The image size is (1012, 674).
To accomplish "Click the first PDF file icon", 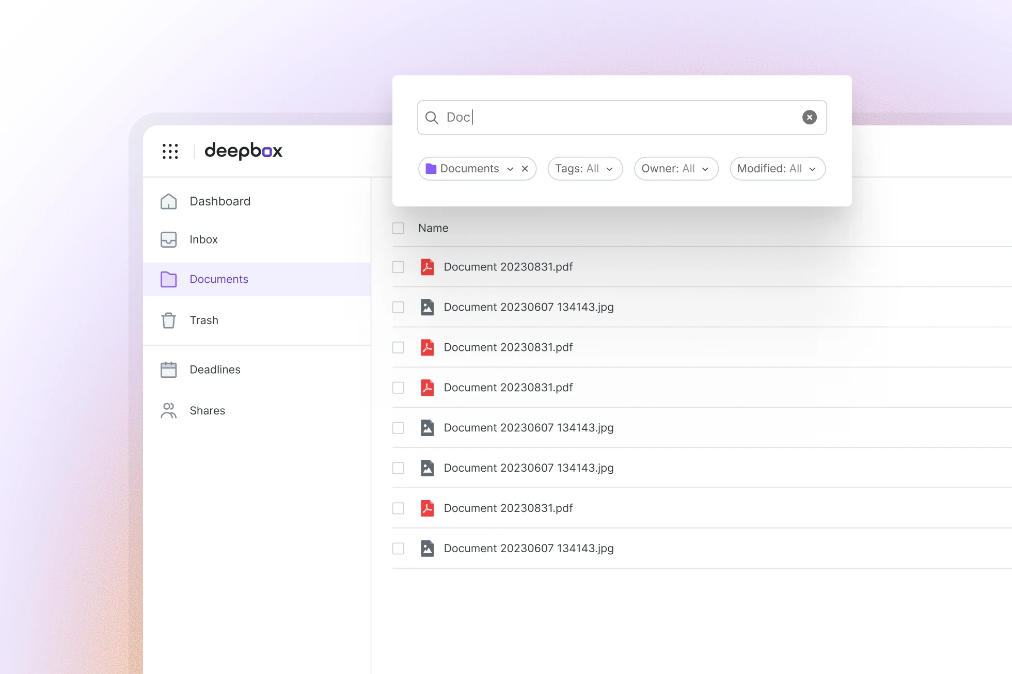I will pyautogui.click(x=427, y=267).
